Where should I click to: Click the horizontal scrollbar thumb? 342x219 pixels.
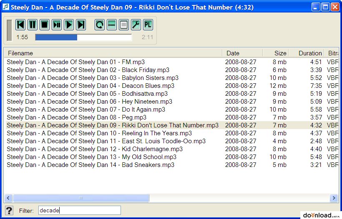coord(81,198)
